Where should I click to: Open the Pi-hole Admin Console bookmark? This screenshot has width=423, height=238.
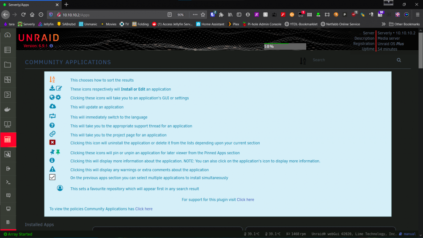(262, 24)
